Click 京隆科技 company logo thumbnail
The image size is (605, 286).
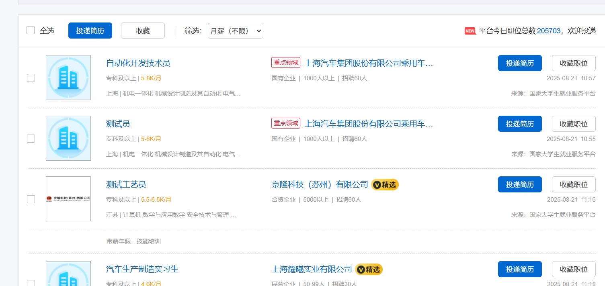tap(68, 198)
